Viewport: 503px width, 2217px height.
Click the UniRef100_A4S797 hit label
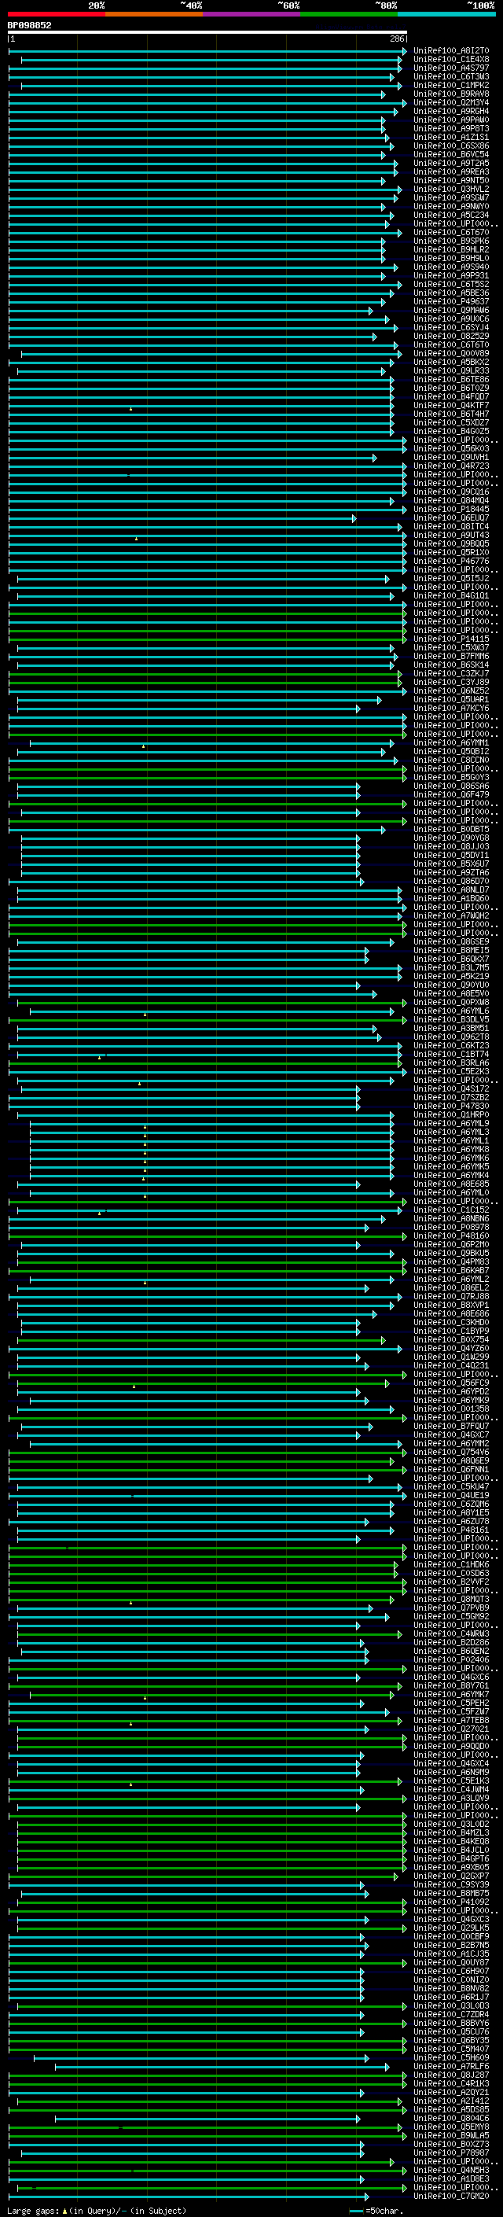pyautogui.click(x=451, y=68)
